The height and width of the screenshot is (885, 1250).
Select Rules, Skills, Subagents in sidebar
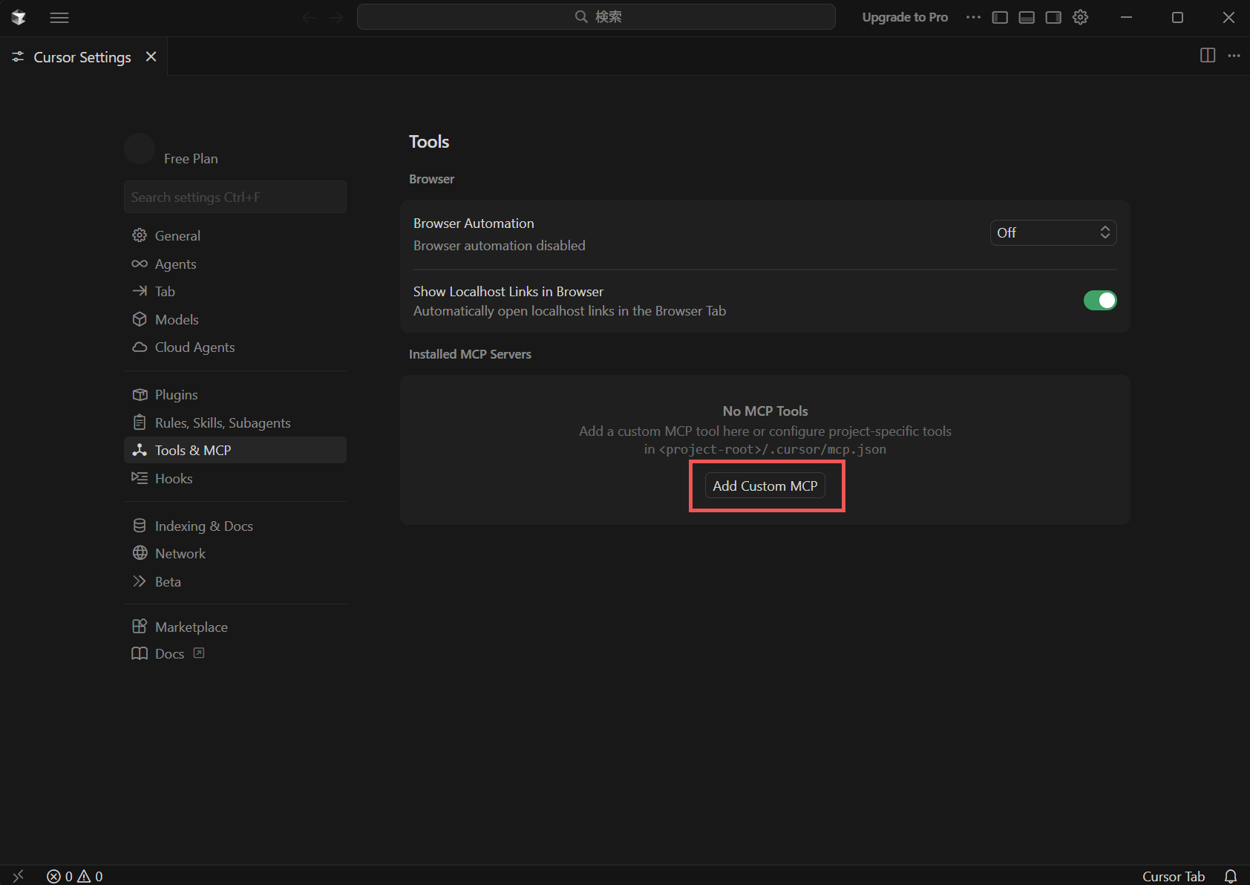tap(222, 423)
